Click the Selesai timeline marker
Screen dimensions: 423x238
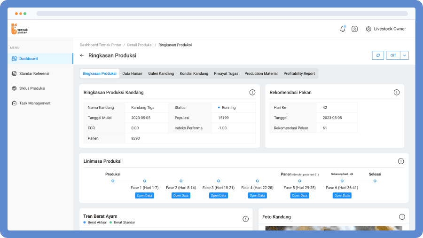375,181
